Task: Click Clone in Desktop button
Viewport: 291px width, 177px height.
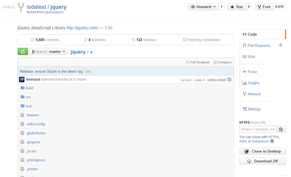Action: pyautogui.click(x=262, y=151)
